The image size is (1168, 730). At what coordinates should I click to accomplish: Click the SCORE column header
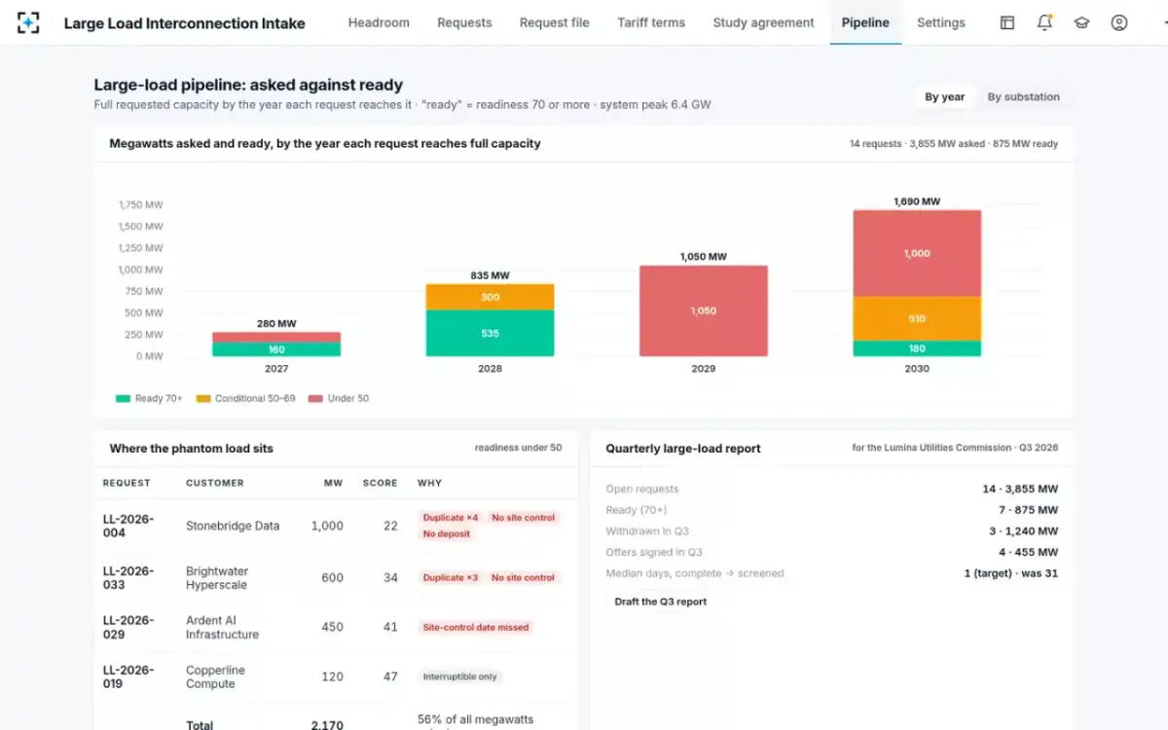pyautogui.click(x=380, y=483)
